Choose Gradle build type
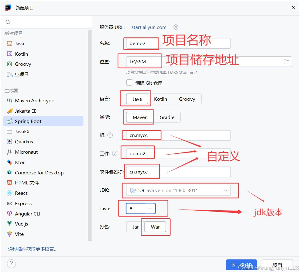Viewport: 300px width, 273px height. pyautogui.click(x=167, y=117)
